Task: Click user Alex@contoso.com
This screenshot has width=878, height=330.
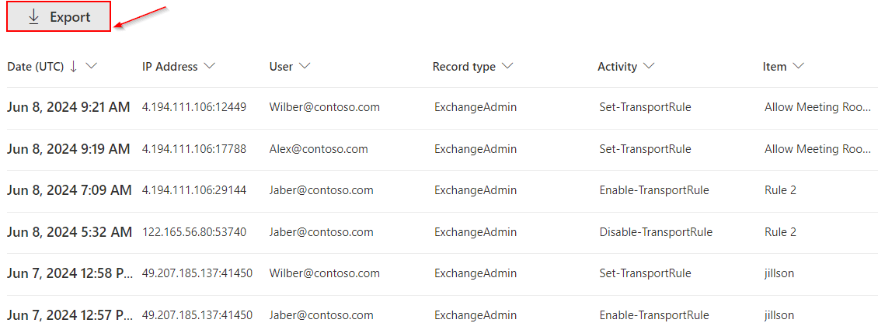Action: (319, 148)
